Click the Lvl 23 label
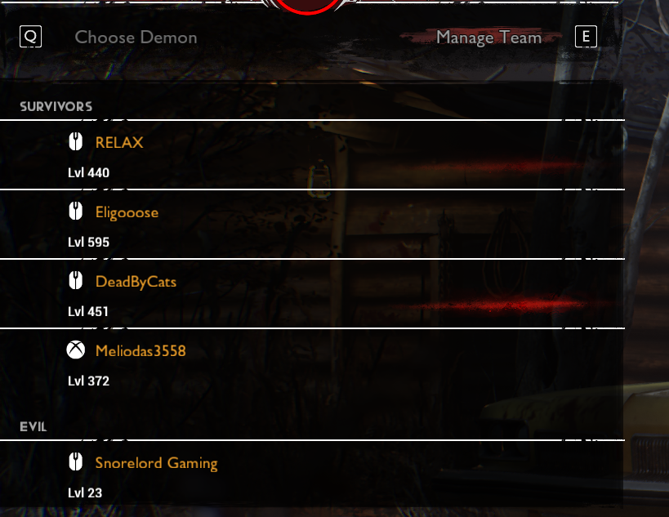The height and width of the screenshot is (517, 669). (x=85, y=493)
